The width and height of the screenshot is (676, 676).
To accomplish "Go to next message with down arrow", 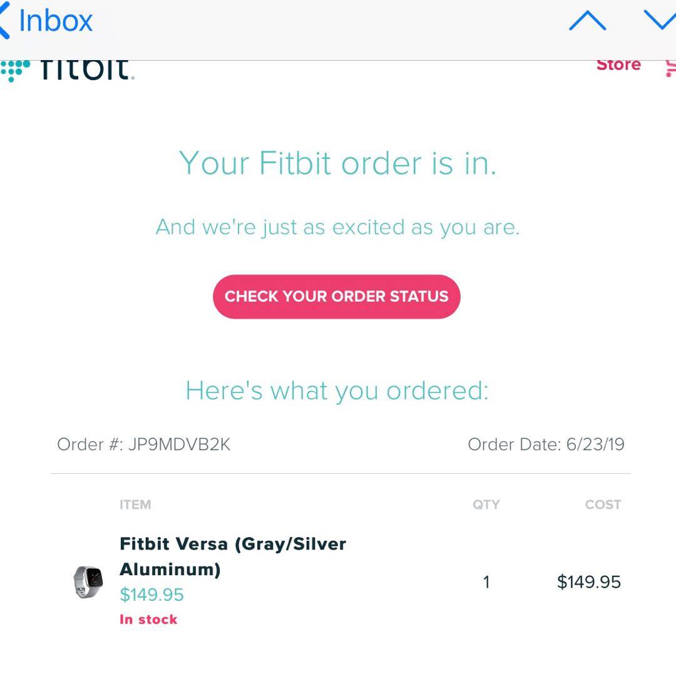I will (661, 20).
